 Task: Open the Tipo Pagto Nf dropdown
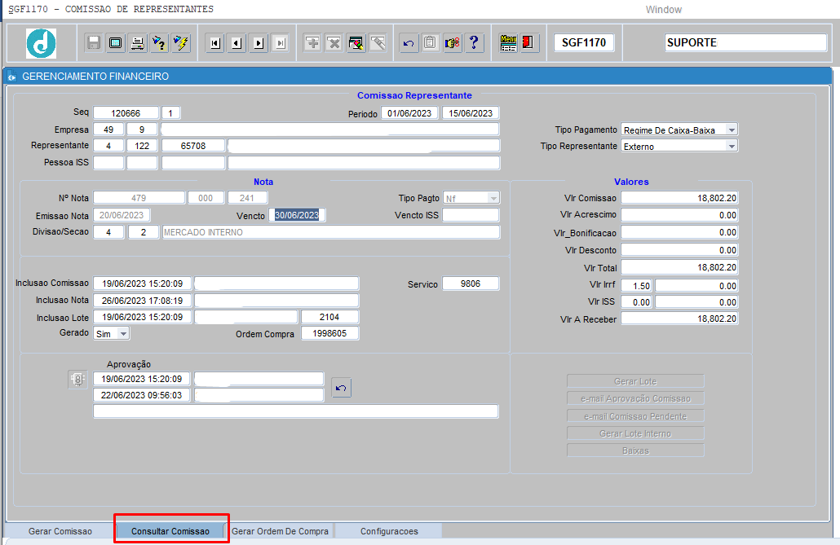tap(493, 198)
